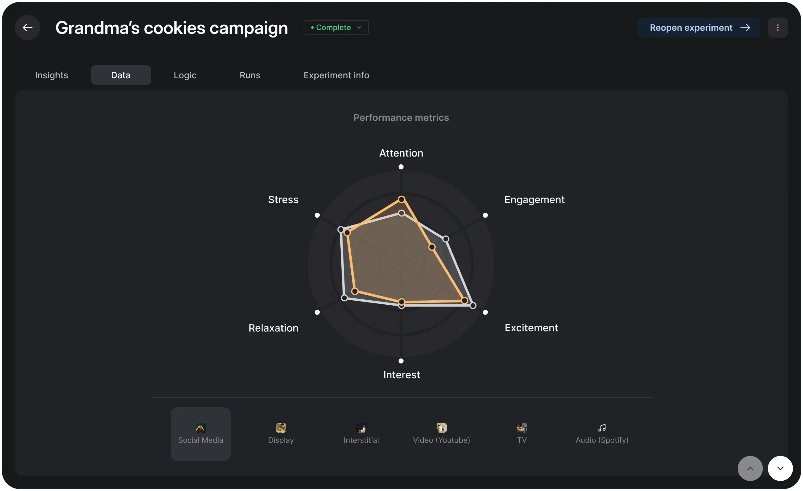Click the back arrow icon

click(27, 27)
